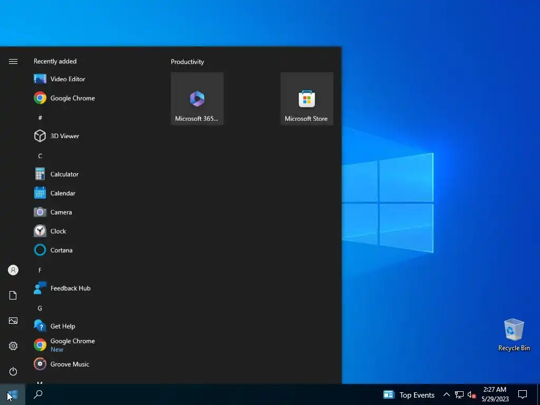
Task: Open the Action Center notifications icon
Action: pyautogui.click(x=523, y=394)
